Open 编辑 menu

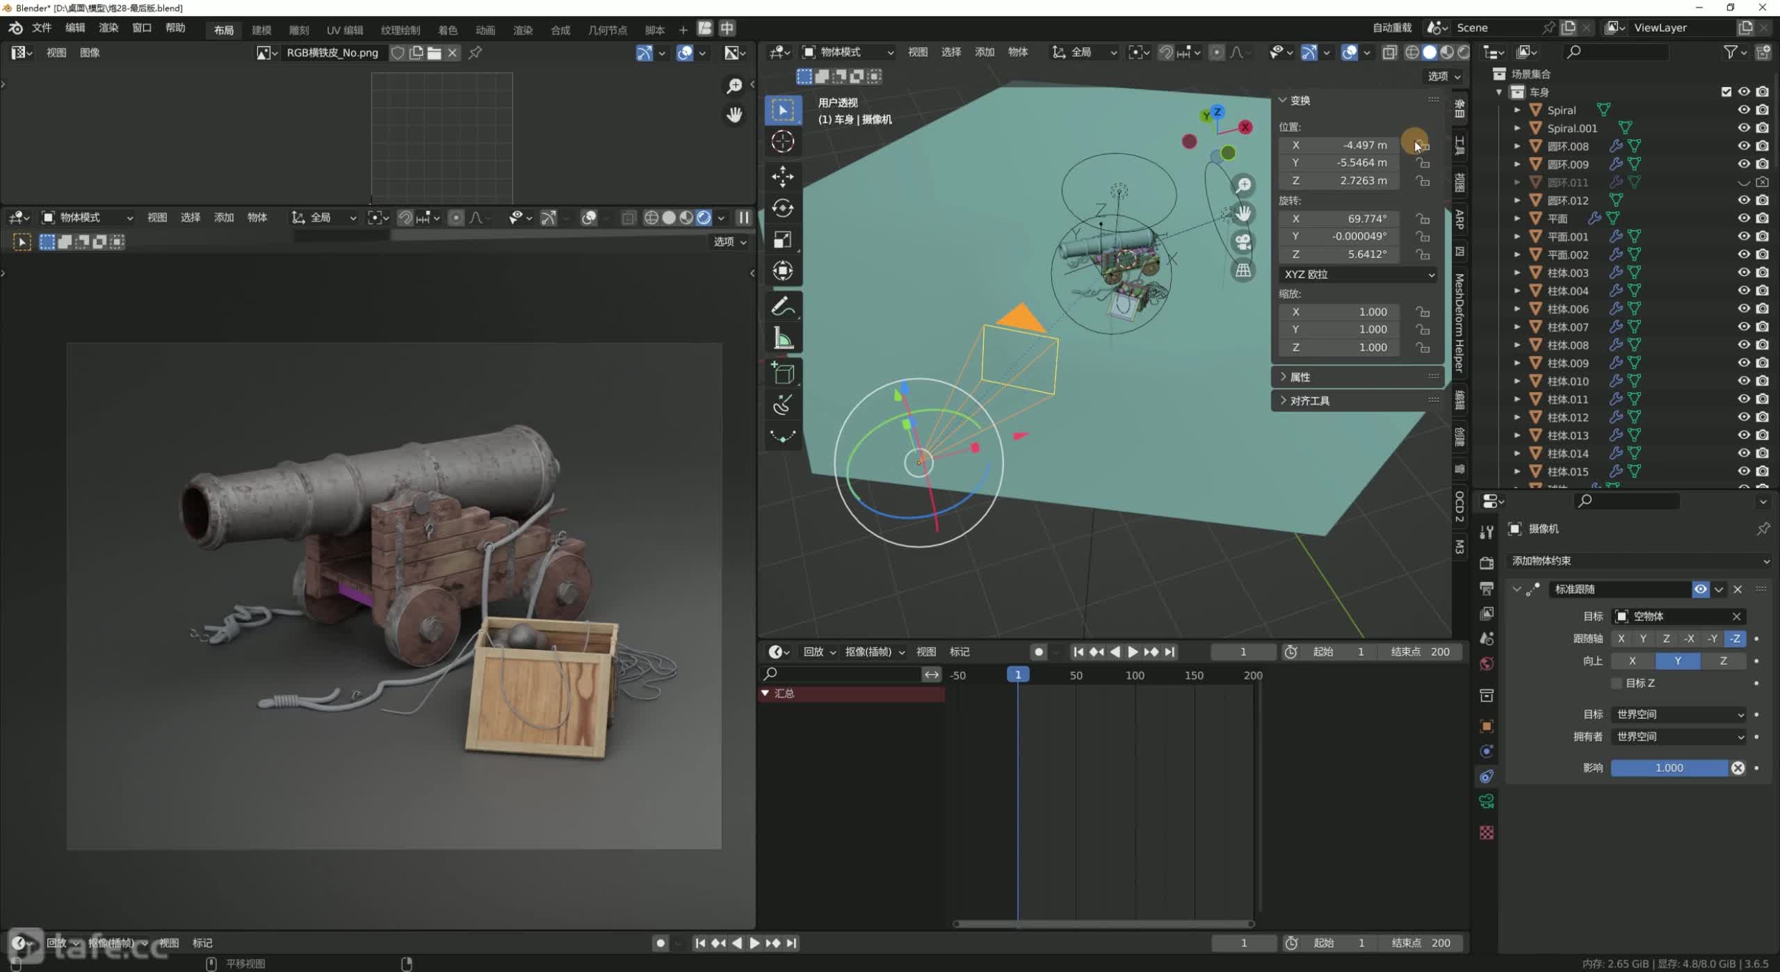75,28
